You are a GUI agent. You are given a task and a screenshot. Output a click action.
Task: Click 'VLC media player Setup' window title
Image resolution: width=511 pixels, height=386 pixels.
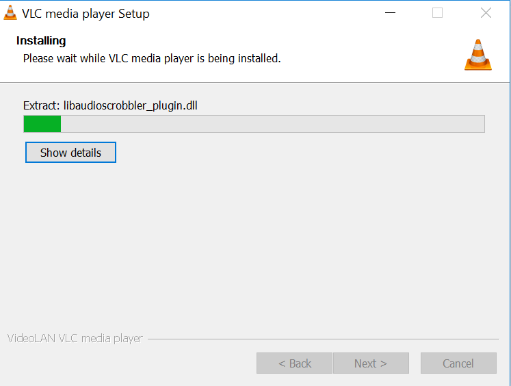click(x=86, y=14)
